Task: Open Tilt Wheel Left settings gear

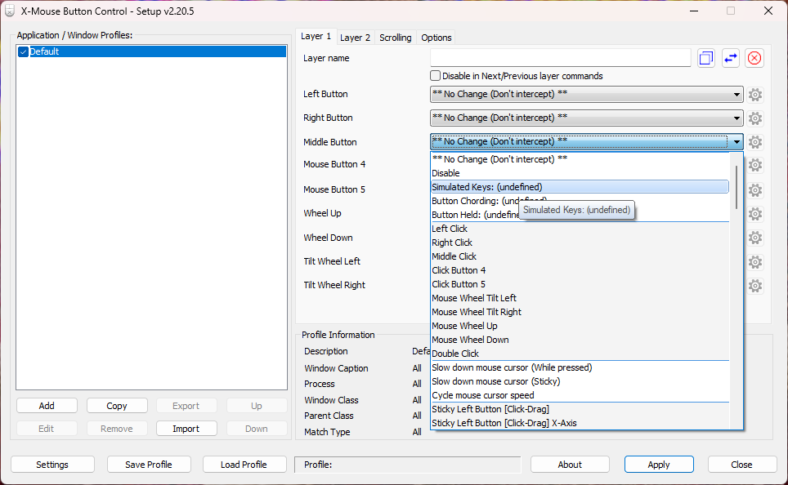Action: click(x=754, y=261)
